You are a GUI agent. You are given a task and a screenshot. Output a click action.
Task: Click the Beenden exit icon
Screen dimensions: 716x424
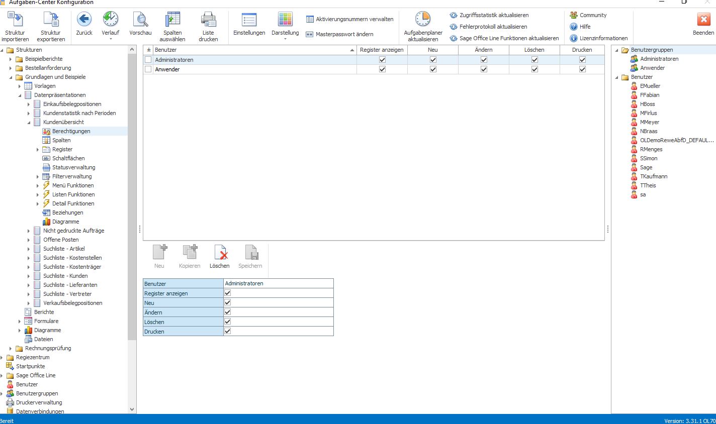click(x=703, y=20)
